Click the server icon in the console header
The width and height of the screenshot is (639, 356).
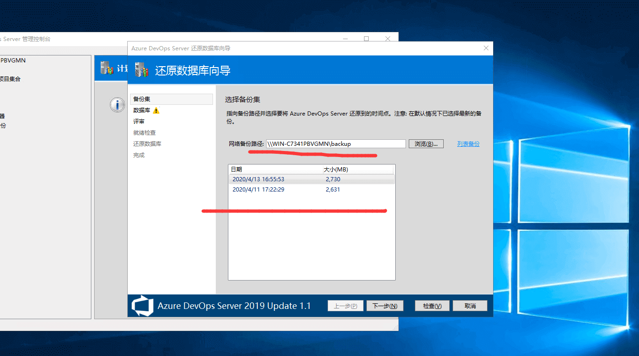pos(107,68)
